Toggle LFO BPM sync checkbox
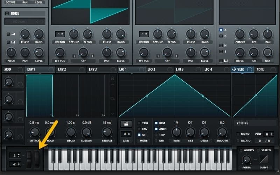 point(156,123)
